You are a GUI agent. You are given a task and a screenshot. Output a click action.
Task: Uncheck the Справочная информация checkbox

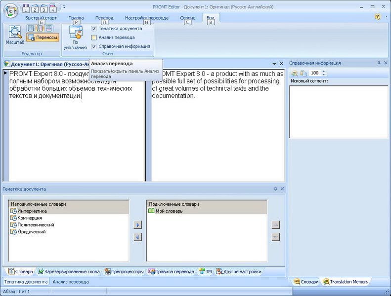pyautogui.click(x=94, y=46)
